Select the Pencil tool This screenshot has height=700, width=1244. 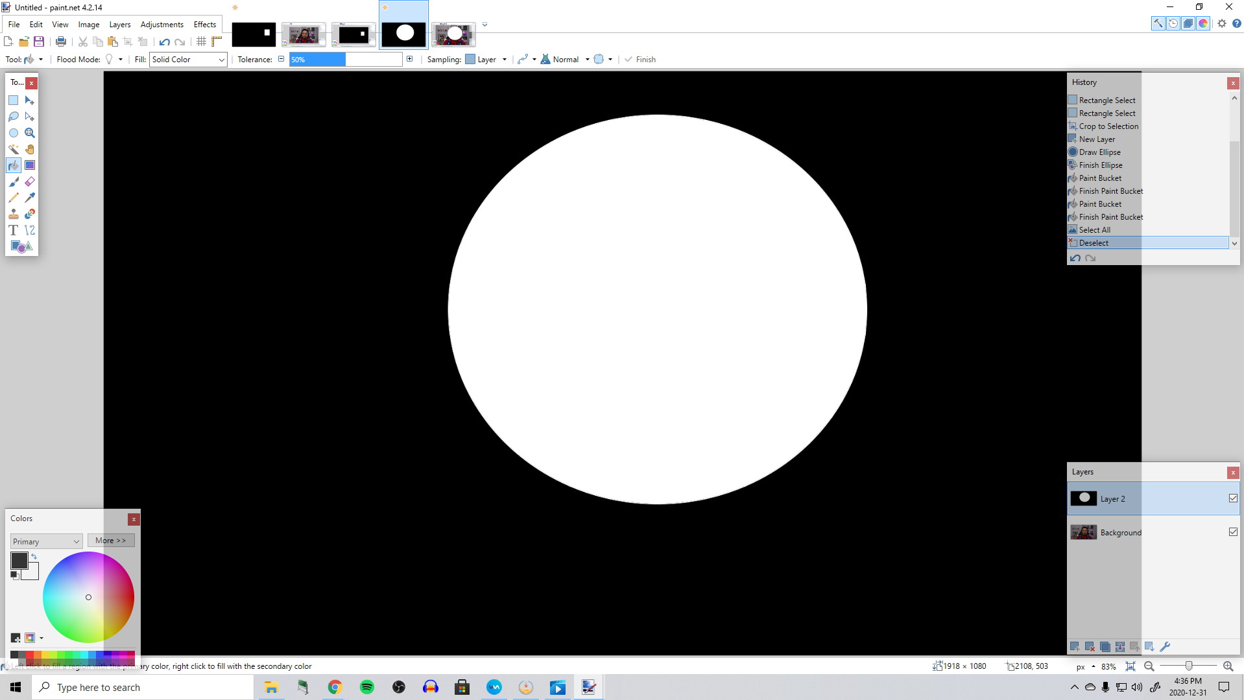click(x=14, y=198)
